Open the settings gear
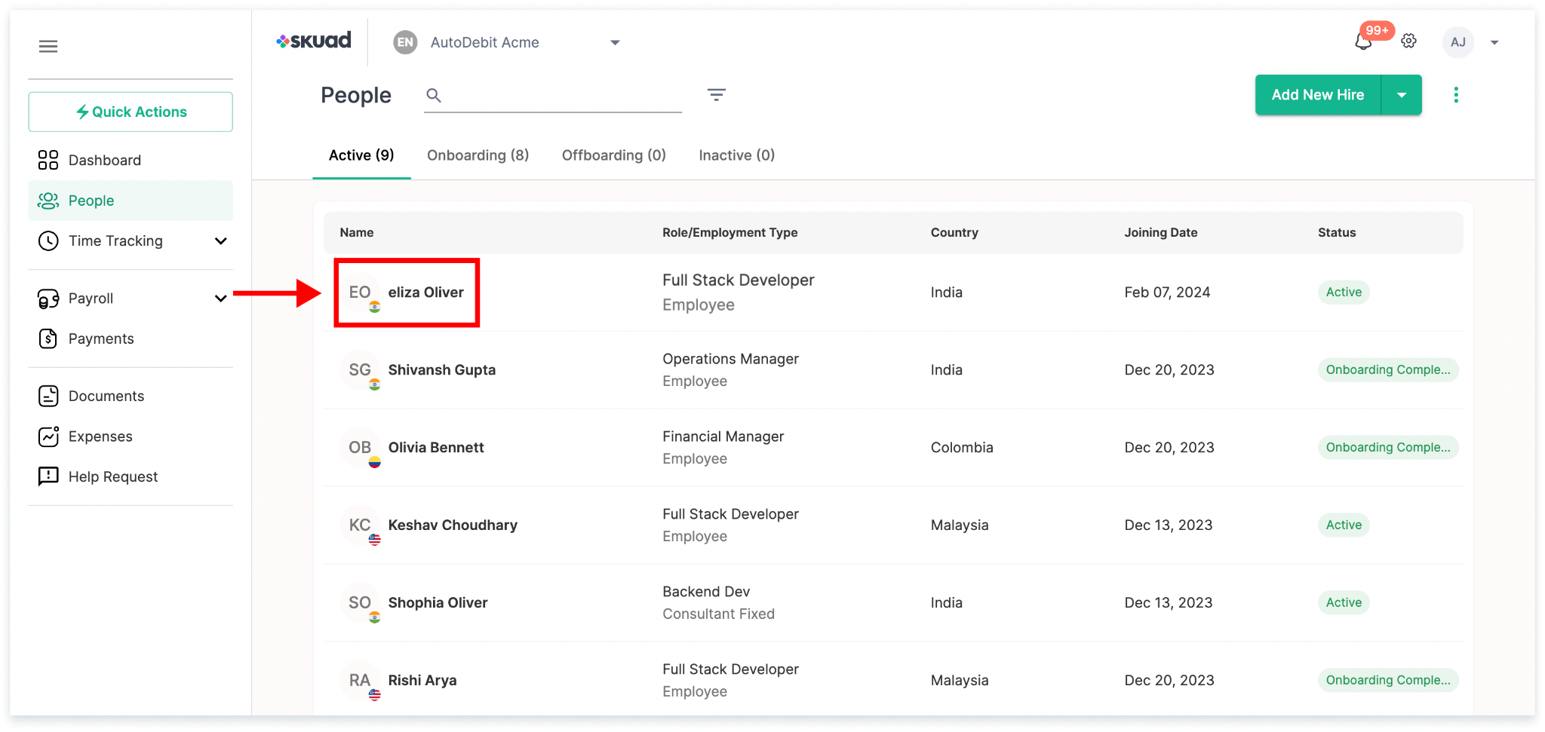This screenshot has height=732, width=1545. 1408,41
